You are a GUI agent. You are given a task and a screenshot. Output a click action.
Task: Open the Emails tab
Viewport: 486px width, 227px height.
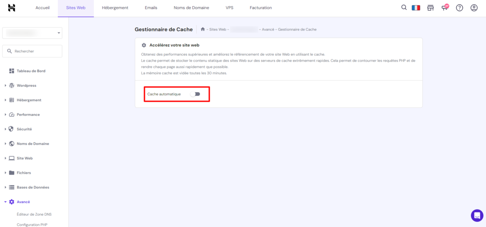pyautogui.click(x=151, y=8)
